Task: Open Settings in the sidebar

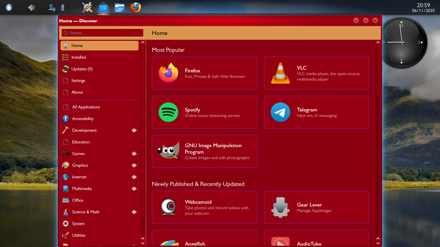Action: 78,81
